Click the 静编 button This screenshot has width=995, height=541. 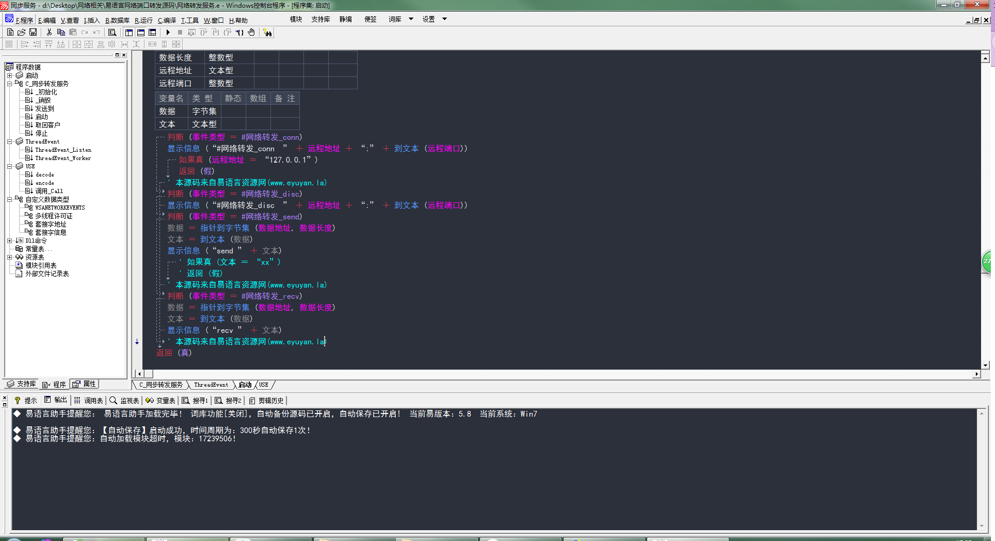point(346,19)
